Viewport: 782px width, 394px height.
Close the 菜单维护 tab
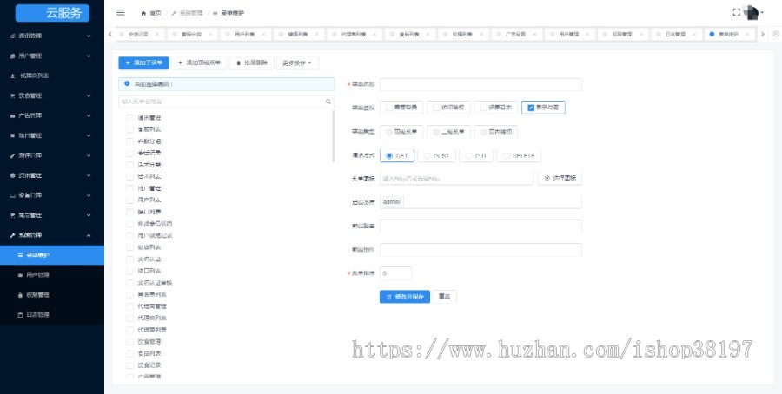(x=749, y=35)
